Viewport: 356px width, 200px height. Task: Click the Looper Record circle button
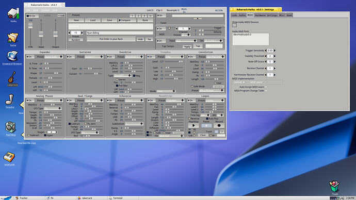pyautogui.click(x=219, y=125)
